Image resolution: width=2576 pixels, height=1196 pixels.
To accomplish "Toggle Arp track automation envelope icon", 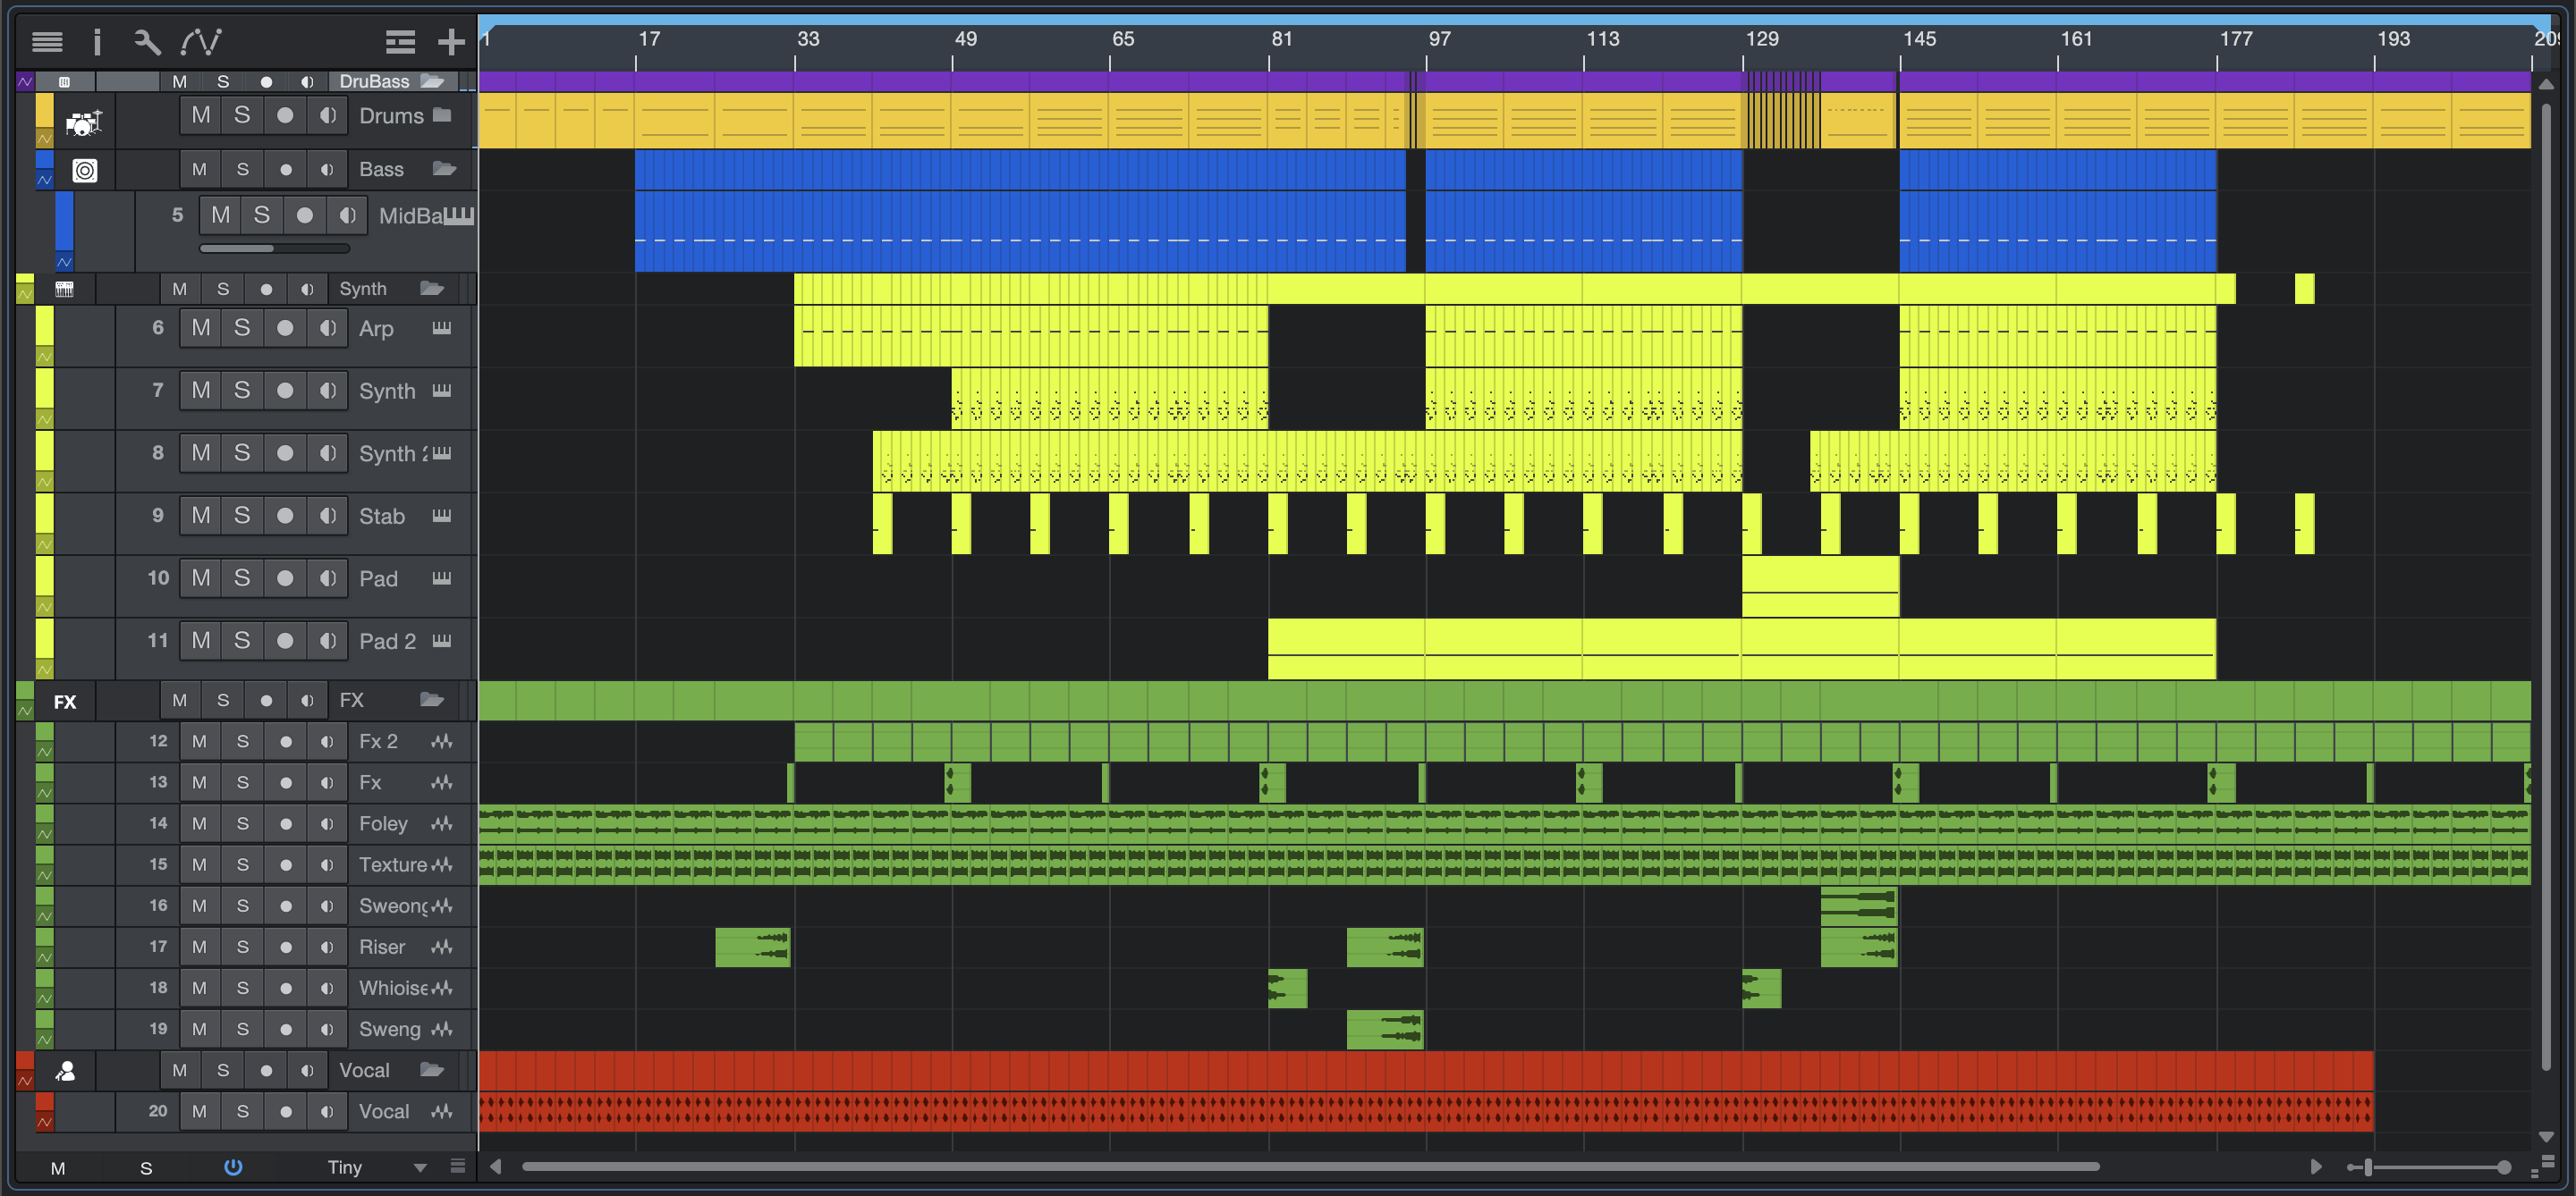I will point(44,357).
